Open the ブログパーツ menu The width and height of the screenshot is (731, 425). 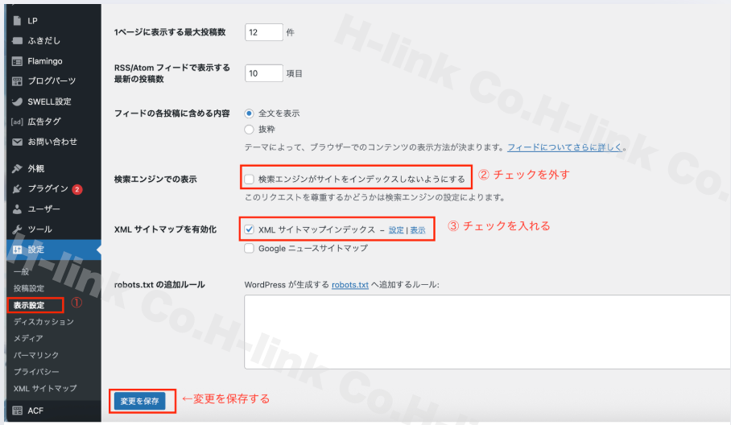52,81
